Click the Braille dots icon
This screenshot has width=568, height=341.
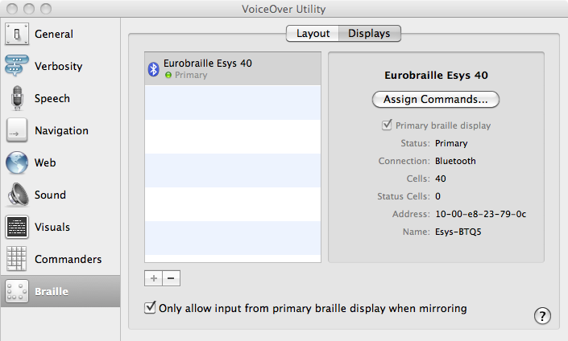[17, 292]
